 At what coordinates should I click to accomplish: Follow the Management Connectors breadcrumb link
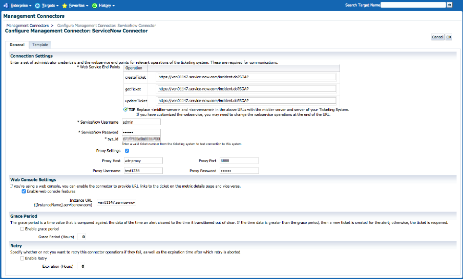[x=28, y=26]
